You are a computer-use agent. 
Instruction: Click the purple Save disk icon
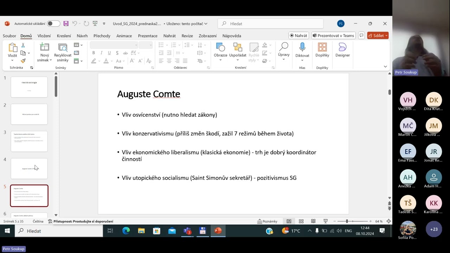click(x=66, y=24)
